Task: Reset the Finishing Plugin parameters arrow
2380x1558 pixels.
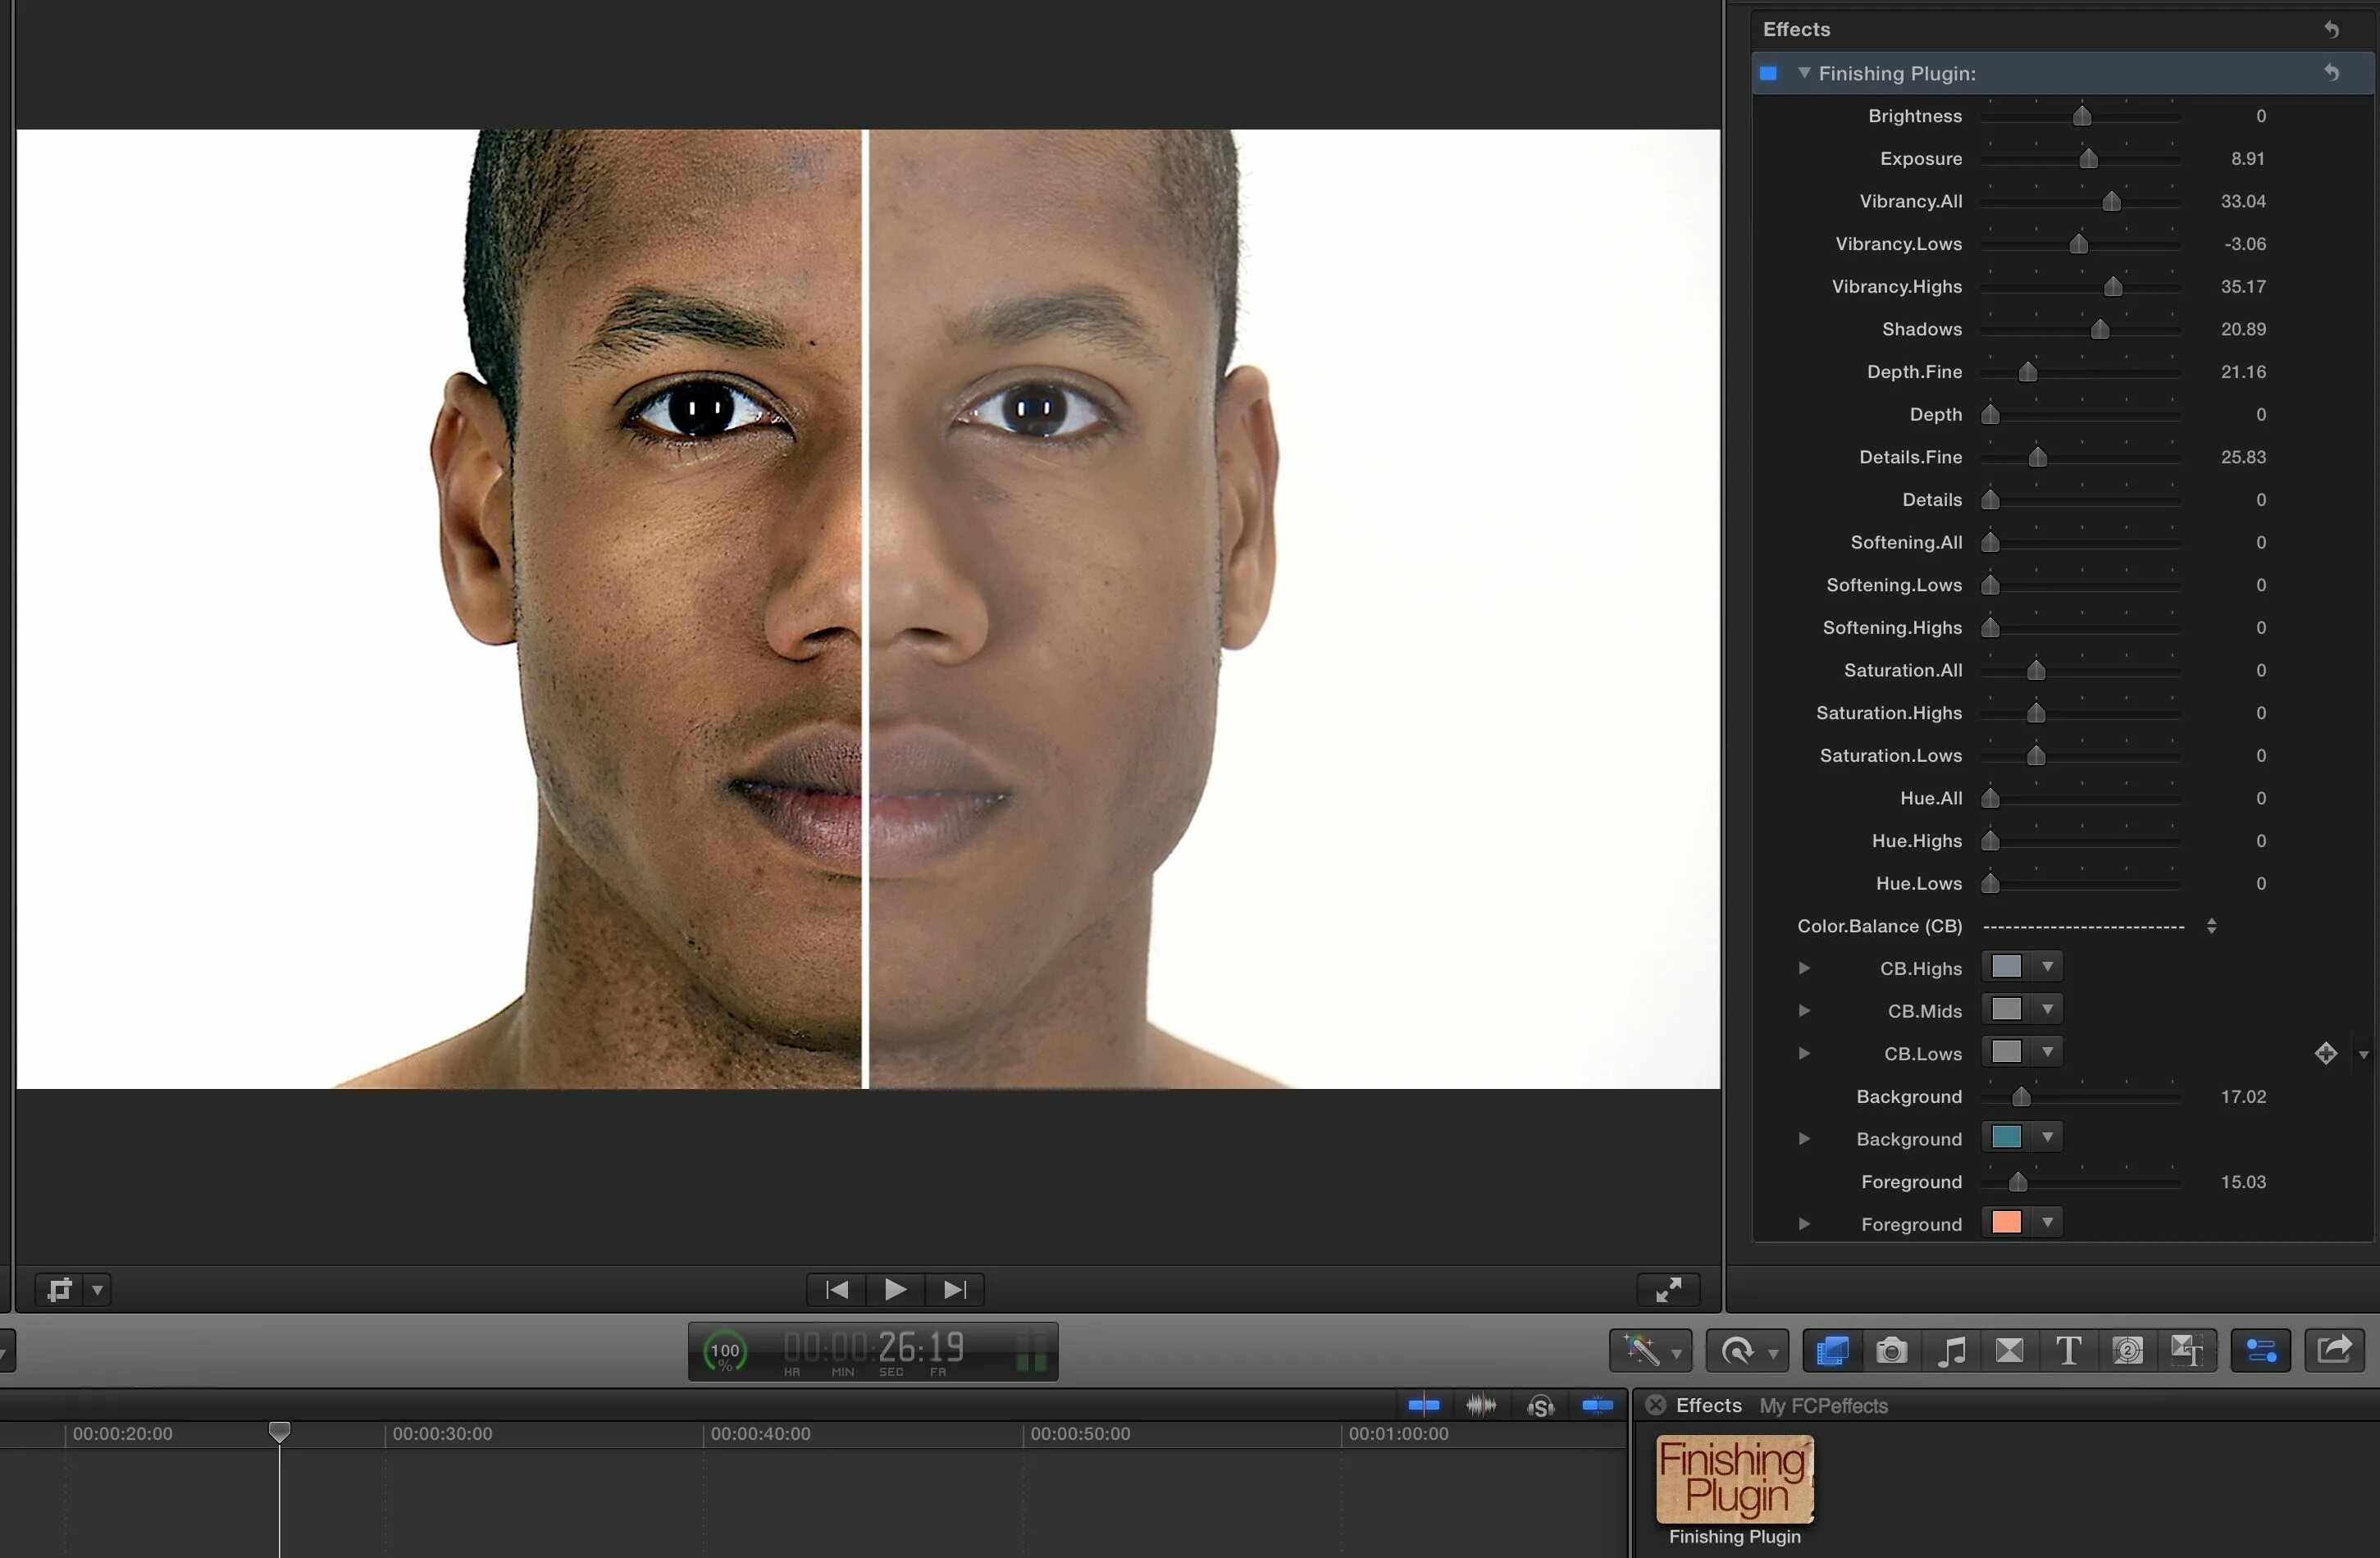Action: coord(2331,73)
